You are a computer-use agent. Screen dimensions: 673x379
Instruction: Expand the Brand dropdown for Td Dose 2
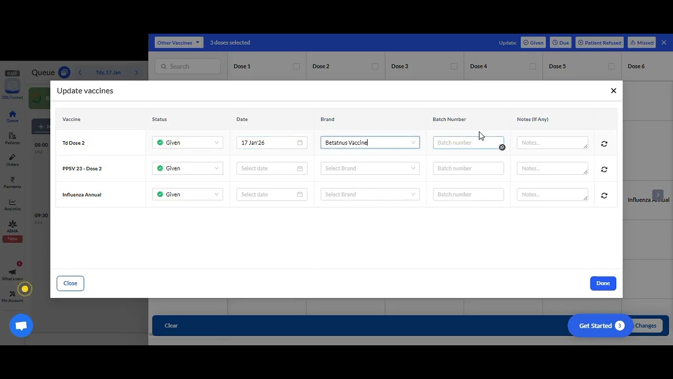pos(370,143)
